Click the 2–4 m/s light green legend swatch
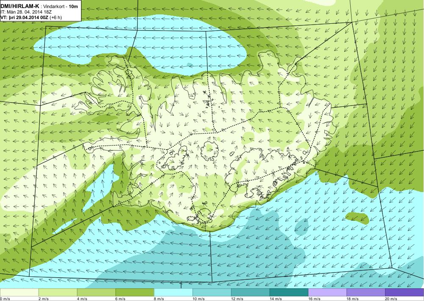Viewport: 424px width, 301px height. tap(58, 293)
